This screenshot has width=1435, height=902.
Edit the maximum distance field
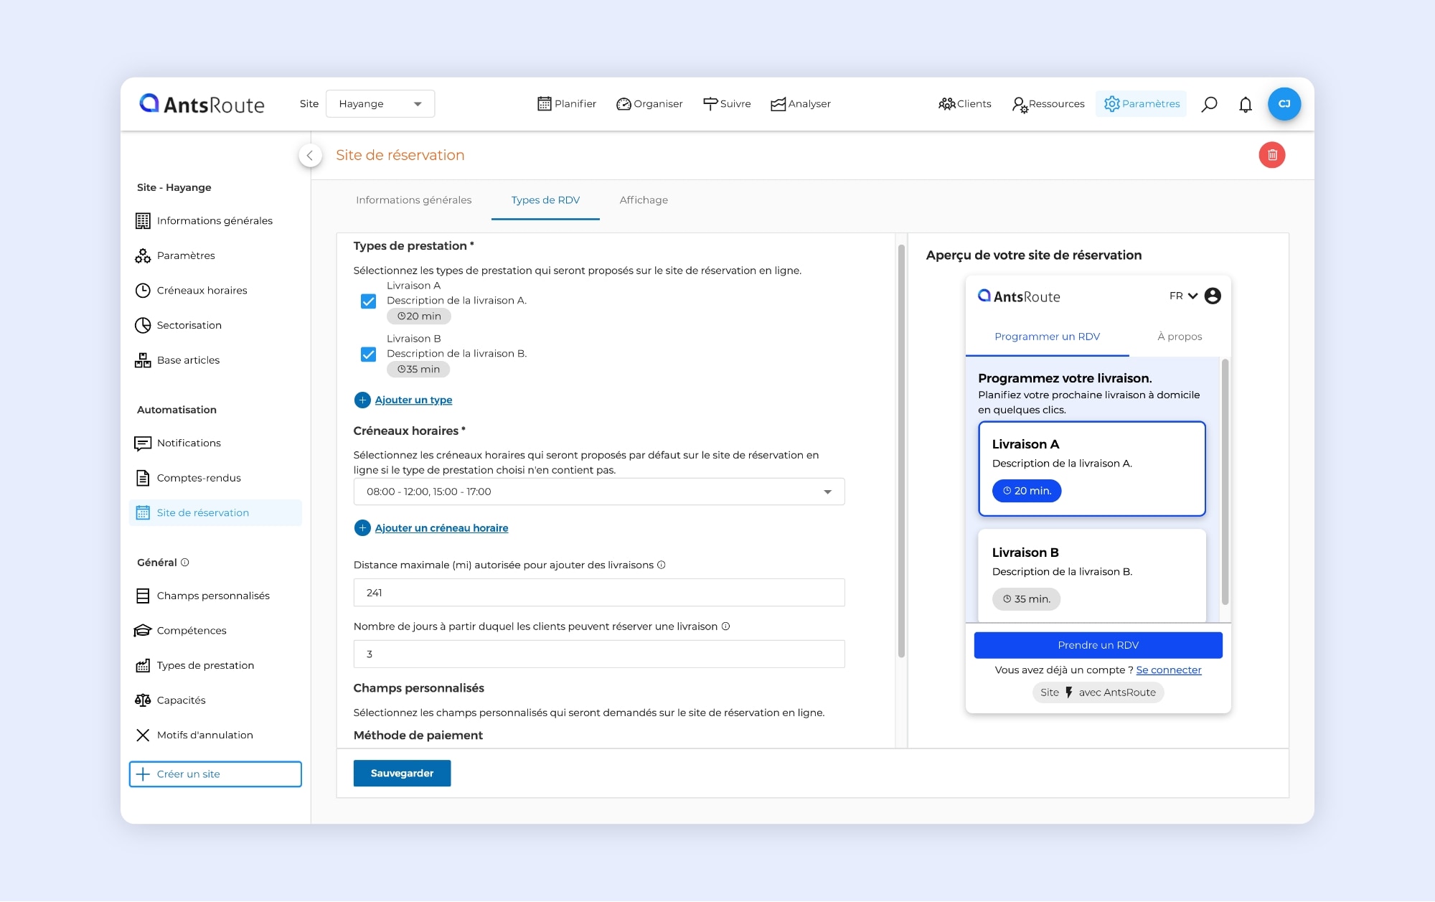pyautogui.click(x=598, y=592)
